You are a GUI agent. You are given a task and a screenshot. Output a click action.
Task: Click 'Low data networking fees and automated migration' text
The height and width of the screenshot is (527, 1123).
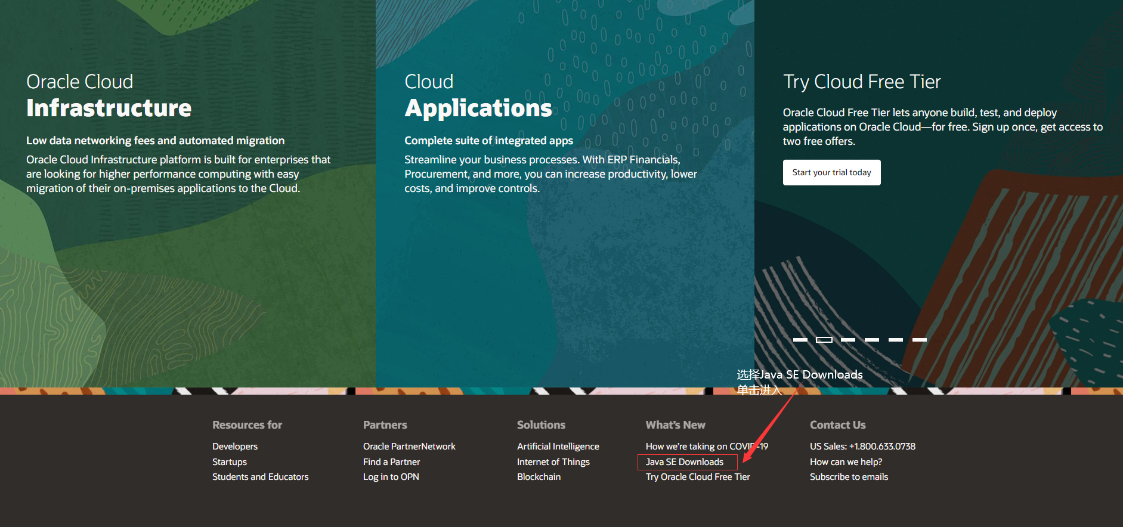155,141
